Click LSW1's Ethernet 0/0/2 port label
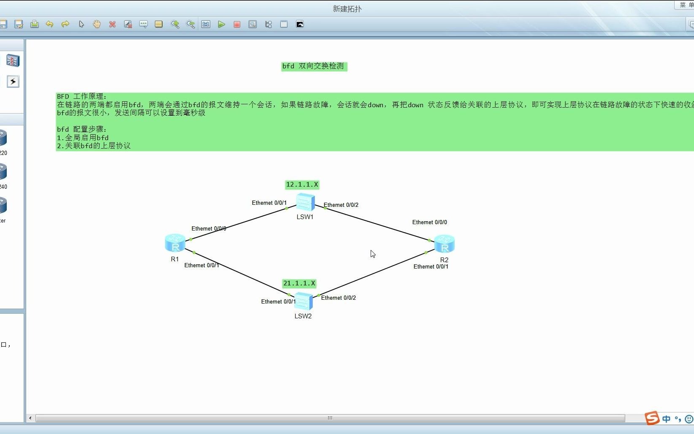The width and height of the screenshot is (694, 434). 341,205
